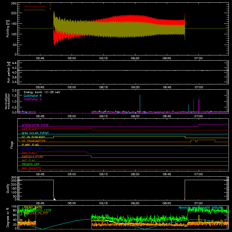
Task: Click the 60 tick on Degrees axis
Action: pyautogui.click(x=15, y=215)
